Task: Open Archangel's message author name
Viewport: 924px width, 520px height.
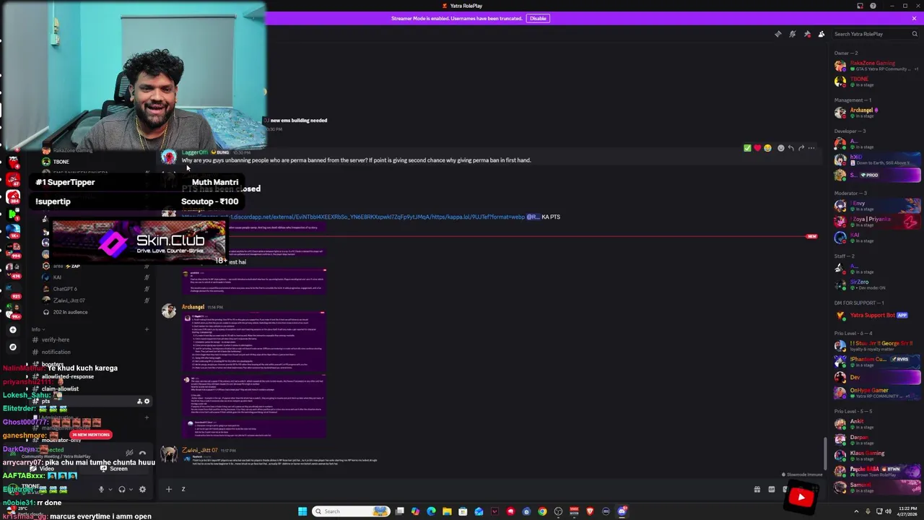Action: pos(193,307)
